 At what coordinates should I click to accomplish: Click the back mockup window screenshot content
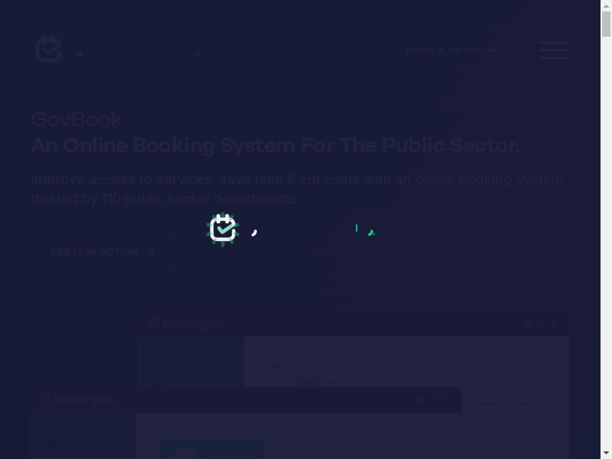click(x=405, y=361)
